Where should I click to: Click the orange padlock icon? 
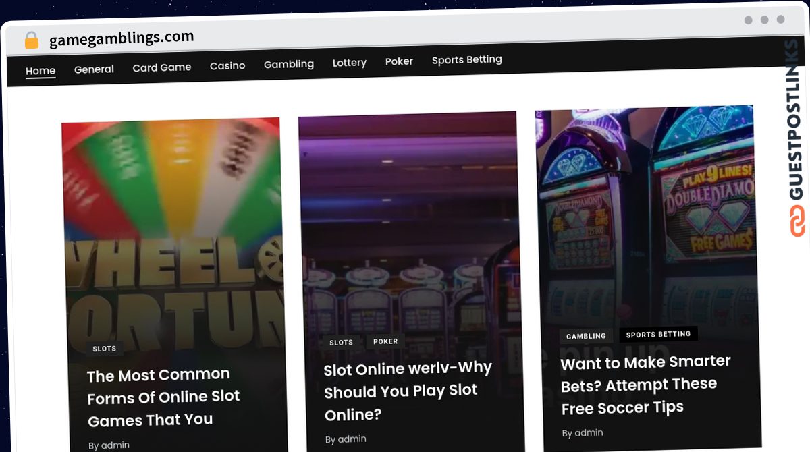(31, 40)
